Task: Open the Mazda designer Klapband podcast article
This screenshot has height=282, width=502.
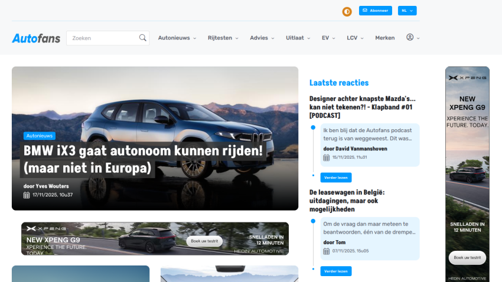Action: click(363, 107)
